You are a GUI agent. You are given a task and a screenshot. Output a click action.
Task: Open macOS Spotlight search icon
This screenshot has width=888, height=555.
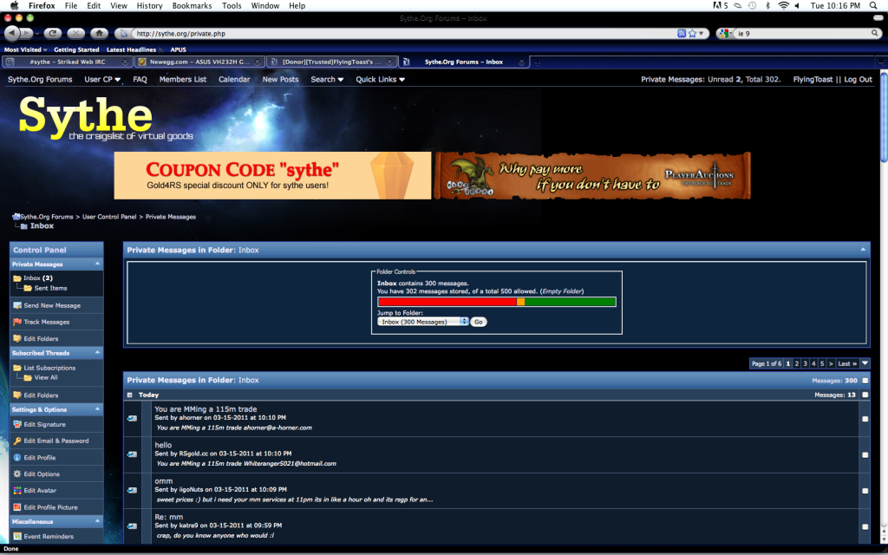pos(872,6)
